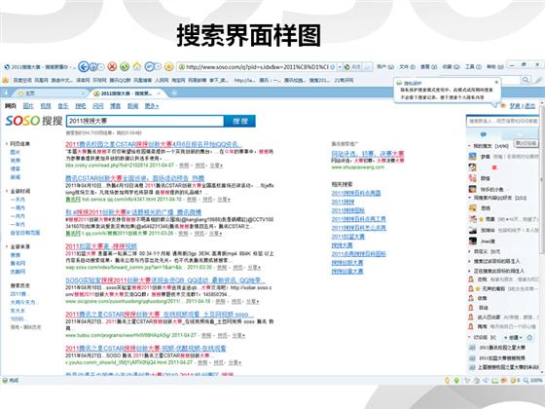Switch SOSO search to 问问 category
This screenshot has width=545, height=409.
98,106
